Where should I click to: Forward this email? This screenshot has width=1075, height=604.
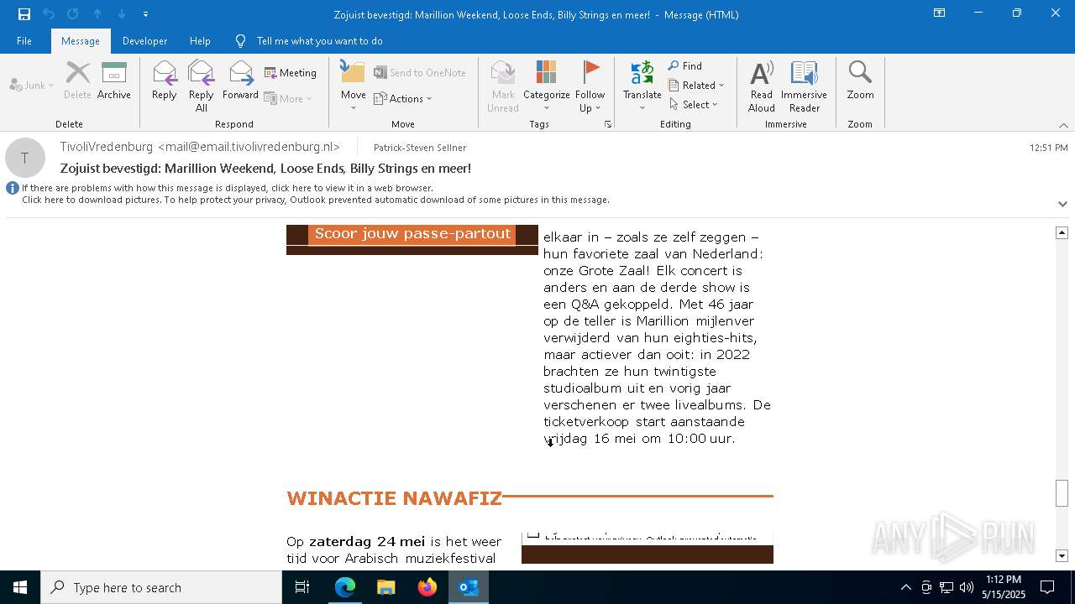(240, 81)
